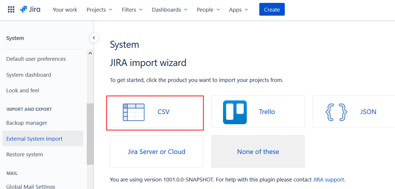This screenshot has width=395, height=189.
Task: Choose Trello as import source
Action: click(258, 111)
